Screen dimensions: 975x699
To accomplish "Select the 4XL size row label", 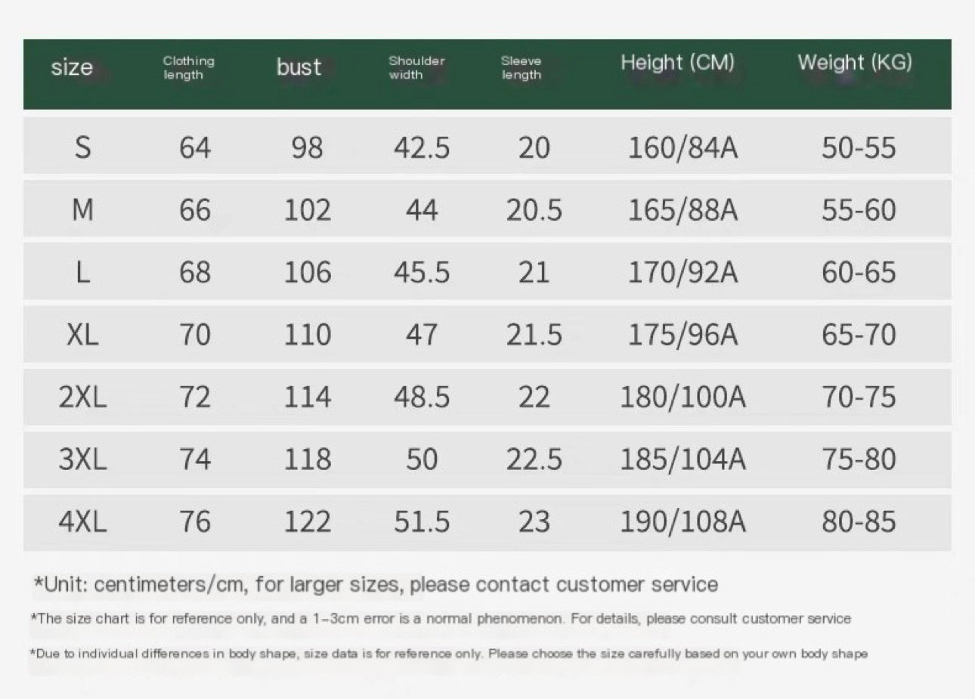I will 82,521.
